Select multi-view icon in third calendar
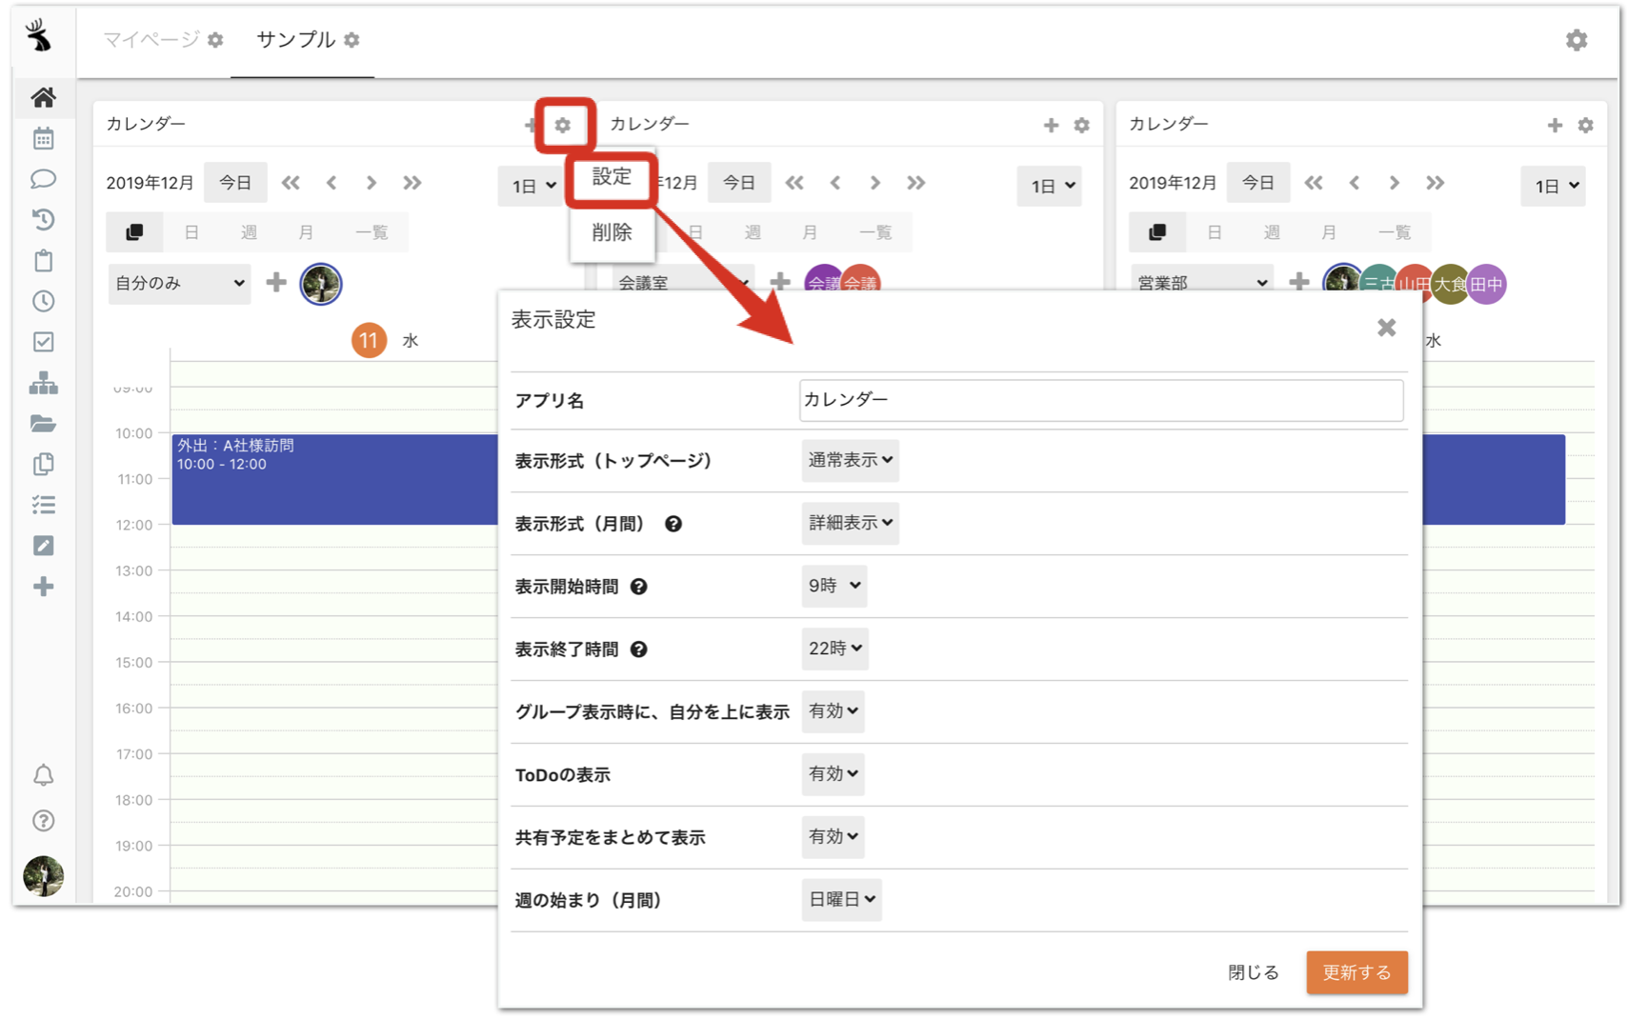Image resolution: width=1627 pixels, height=1019 pixels. (1157, 232)
